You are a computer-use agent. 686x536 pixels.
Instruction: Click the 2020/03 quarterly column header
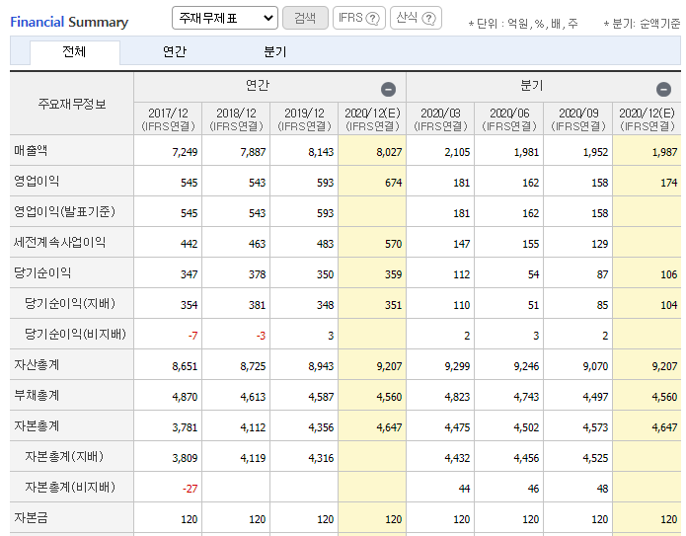tap(440, 119)
